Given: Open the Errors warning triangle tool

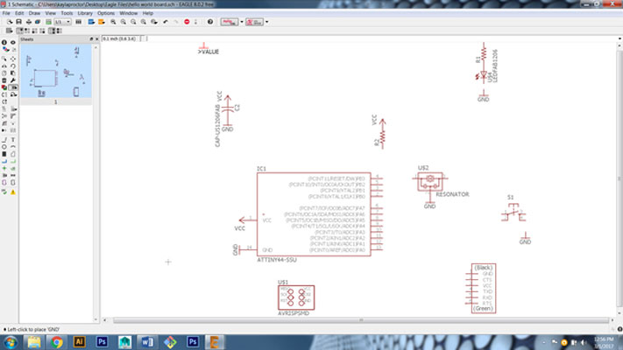Looking at the screenshot, I should tap(13, 192).
